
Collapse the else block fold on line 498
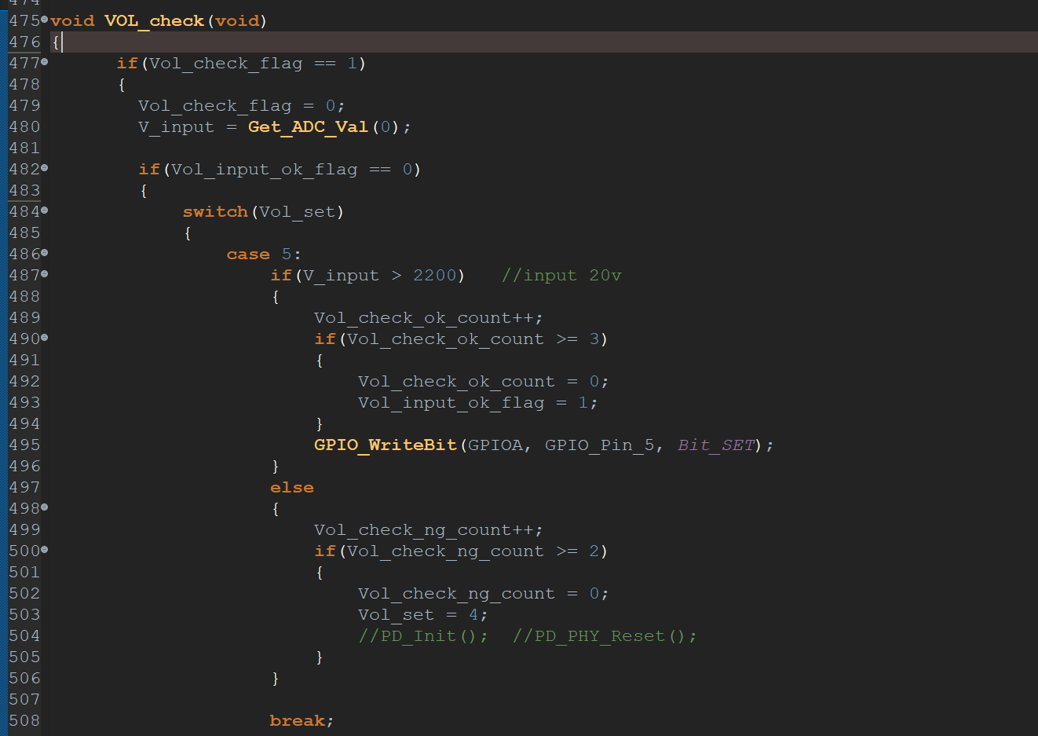[44, 507]
